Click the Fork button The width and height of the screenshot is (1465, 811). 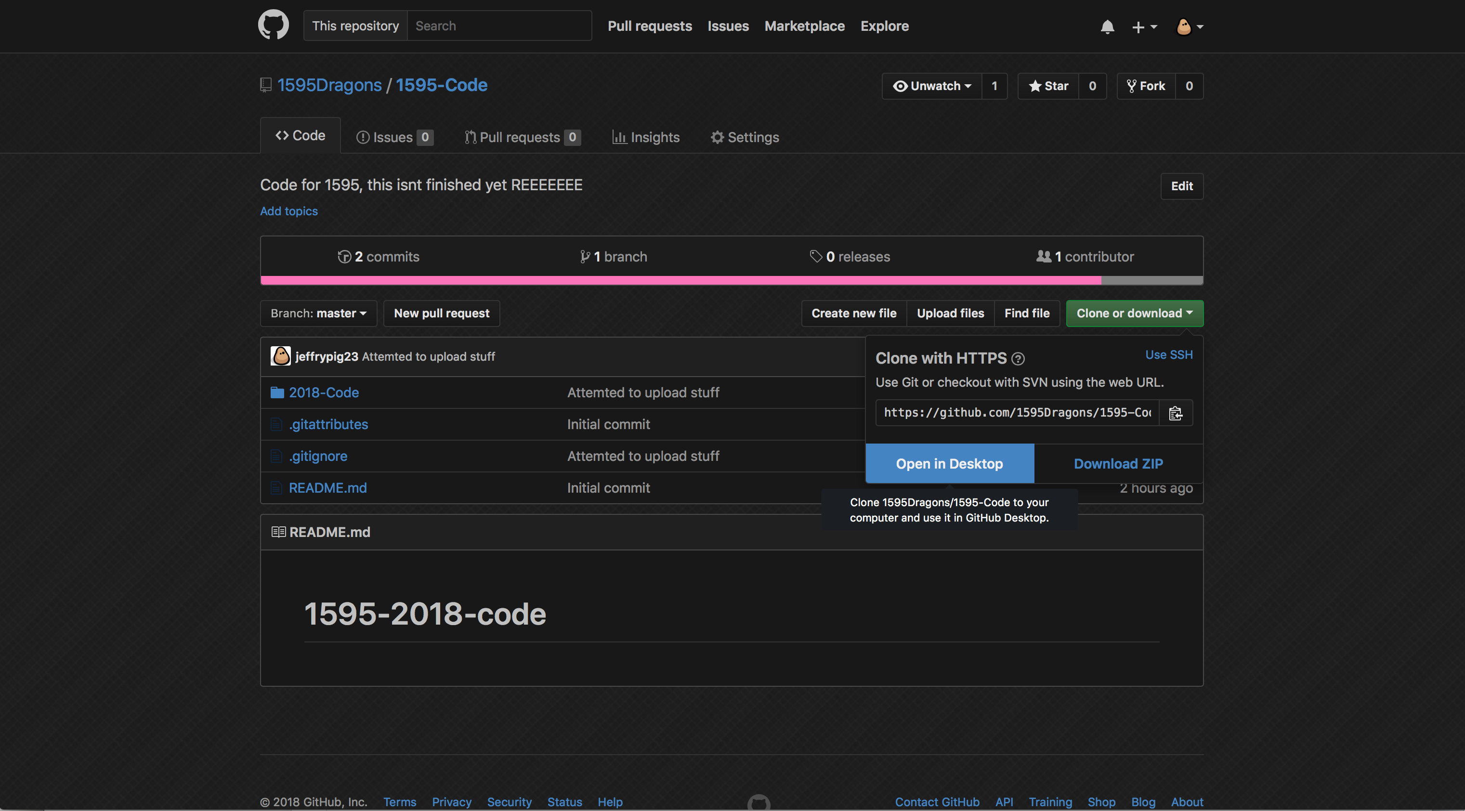tap(1147, 86)
